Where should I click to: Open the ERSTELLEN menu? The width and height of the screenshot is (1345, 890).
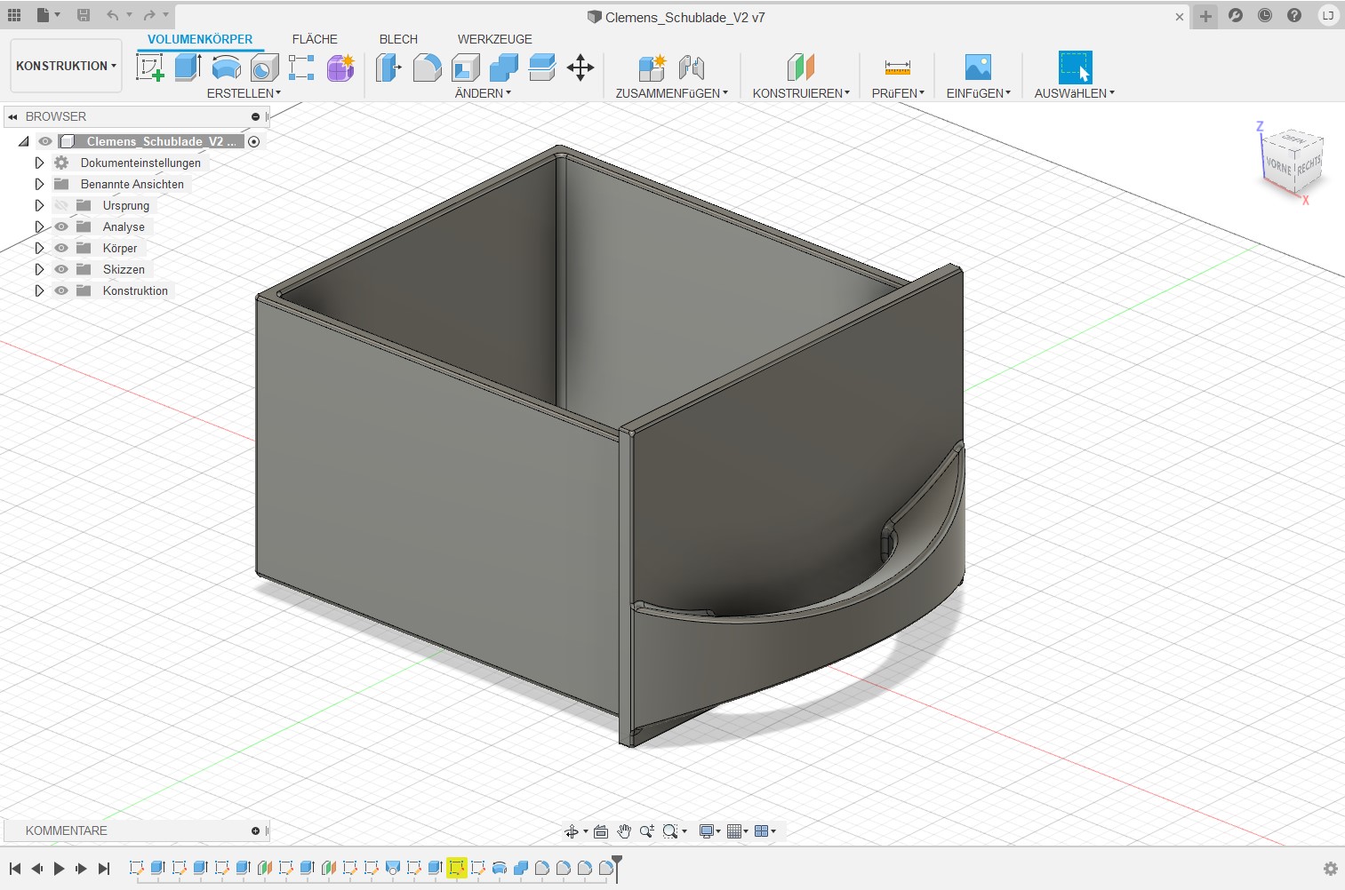click(x=244, y=93)
